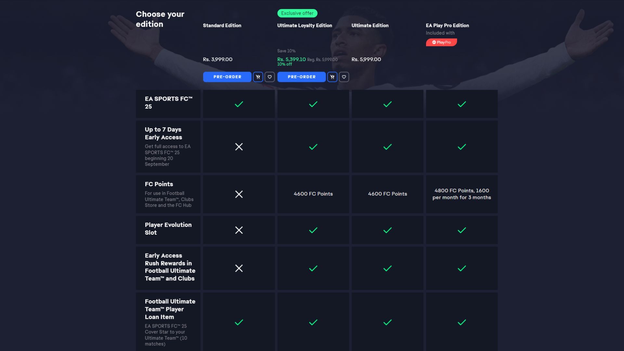Add Ultimate Loyalty Edition to cart icon
This screenshot has width=624, height=351.
click(x=332, y=77)
